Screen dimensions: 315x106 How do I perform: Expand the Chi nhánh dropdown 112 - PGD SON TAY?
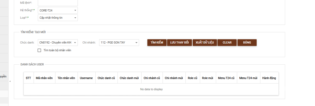click(x=119, y=42)
